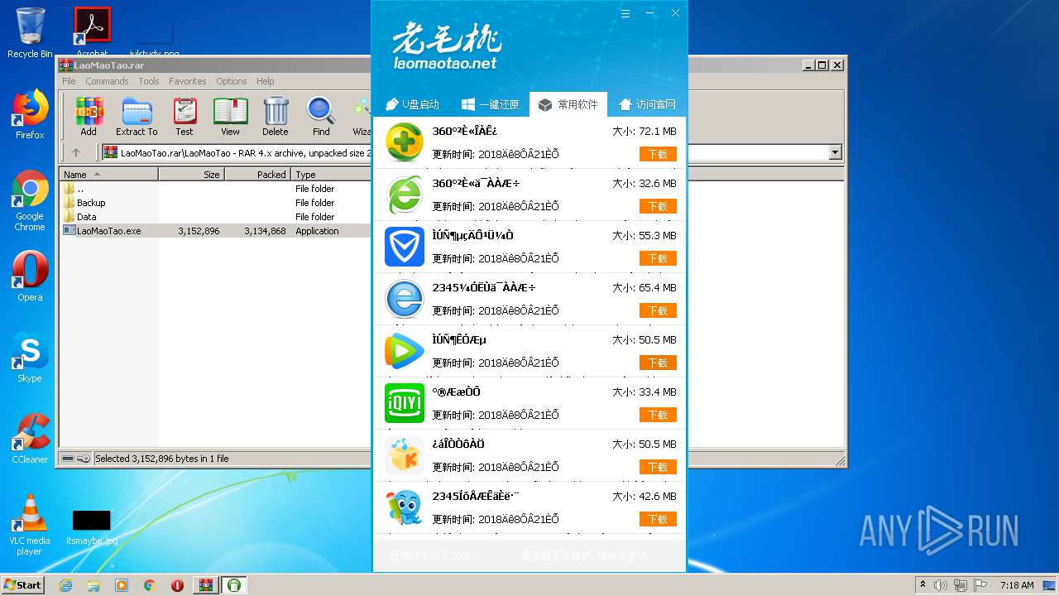This screenshot has height=596, width=1059.
Task: Open Acrobat desktop shortcut
Action: tap(93, 33)
